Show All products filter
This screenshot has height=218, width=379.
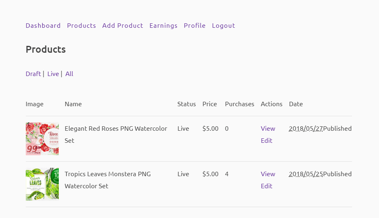pos(69,74)
